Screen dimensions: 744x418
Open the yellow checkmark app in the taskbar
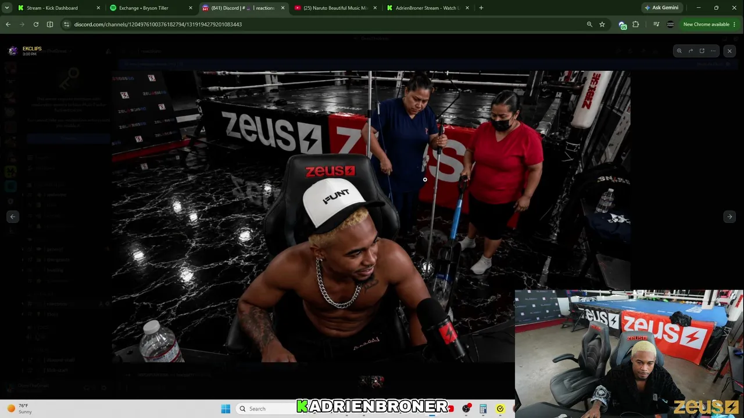(x=500, y=409)
